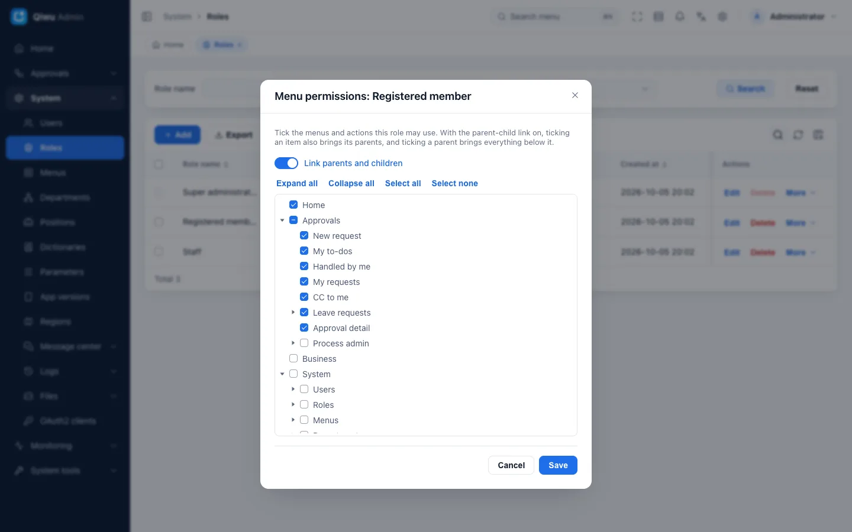Expand the Process admin tree node
This screenshot has width=852, height=532.
click(293, 343)
